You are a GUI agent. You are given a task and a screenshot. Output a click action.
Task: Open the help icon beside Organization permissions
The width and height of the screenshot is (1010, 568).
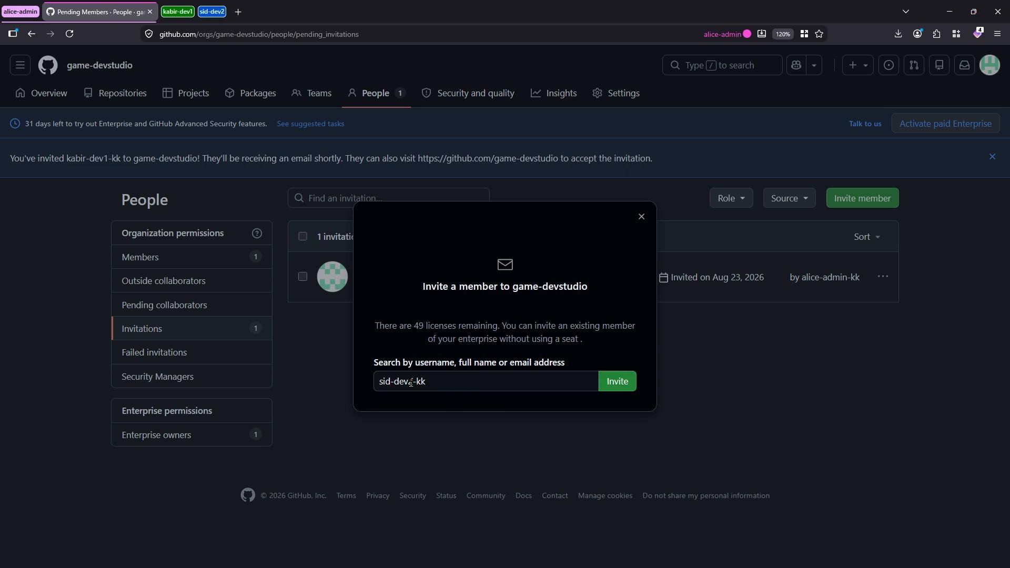[x=257, y=234]
